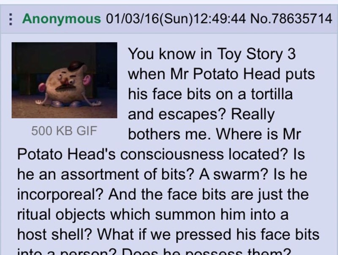Click the green Anonymous poster name
338x255 pixels.
[61, 19]
